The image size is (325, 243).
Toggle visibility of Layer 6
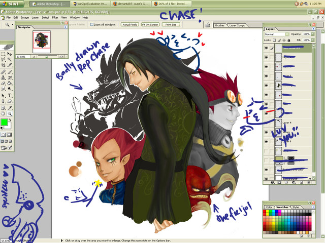(266, 142)
